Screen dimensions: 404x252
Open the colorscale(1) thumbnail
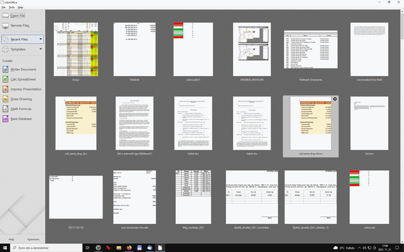click(193, 49)
